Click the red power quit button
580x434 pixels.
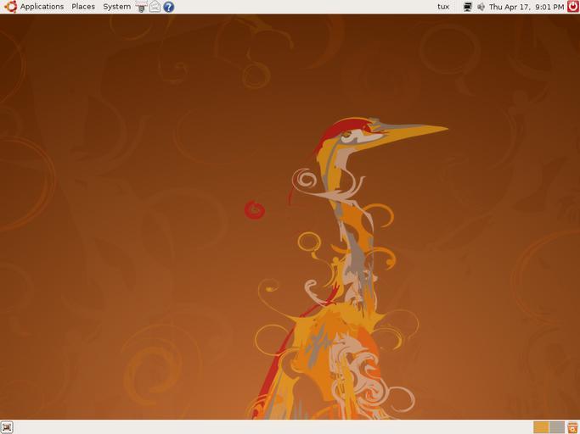click(x=572, y=7)
